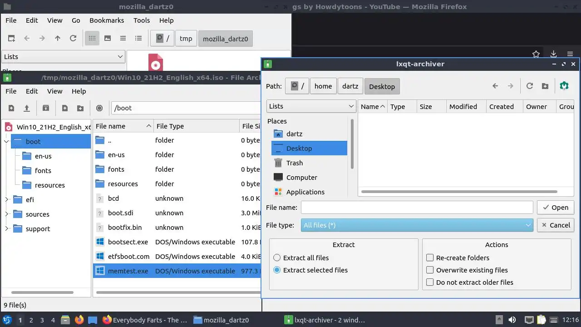Click green hidden-files icon in lxqt-archiver dialog
The width and height of the screenshot is (581, 327).
(x=564, y=86)
